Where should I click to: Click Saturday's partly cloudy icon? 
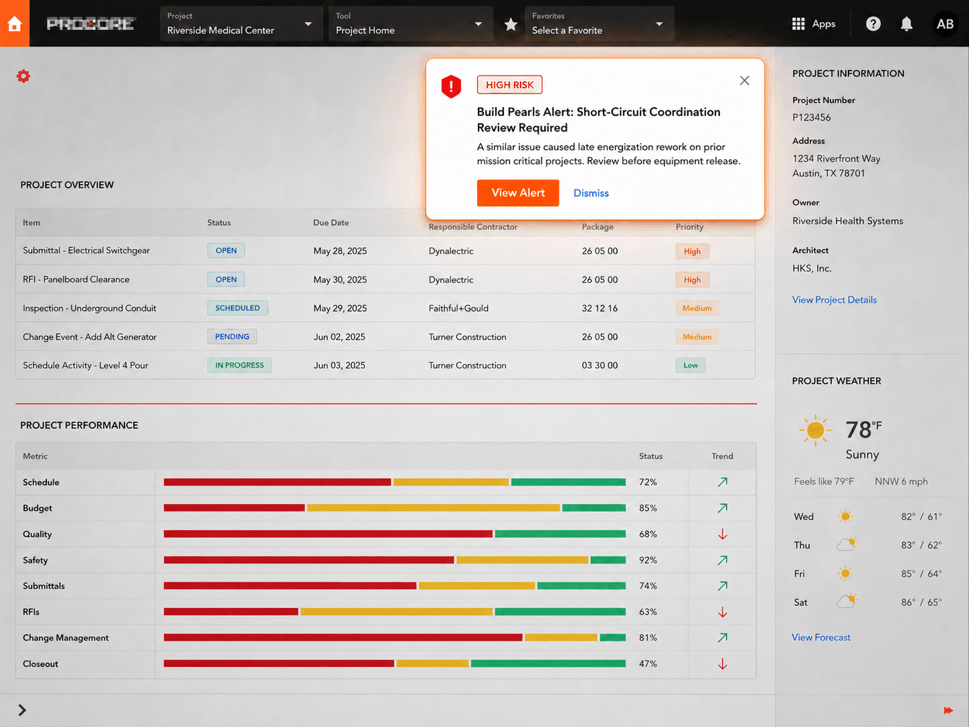click(x=847, y=601)
